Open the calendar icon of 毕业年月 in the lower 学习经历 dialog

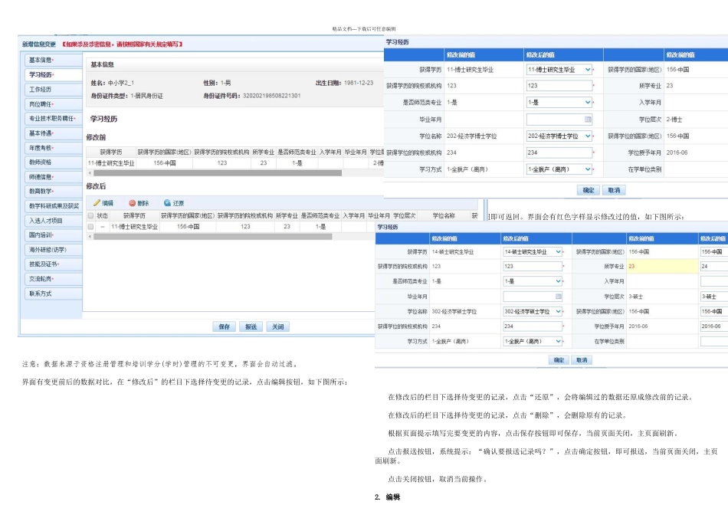559,297
